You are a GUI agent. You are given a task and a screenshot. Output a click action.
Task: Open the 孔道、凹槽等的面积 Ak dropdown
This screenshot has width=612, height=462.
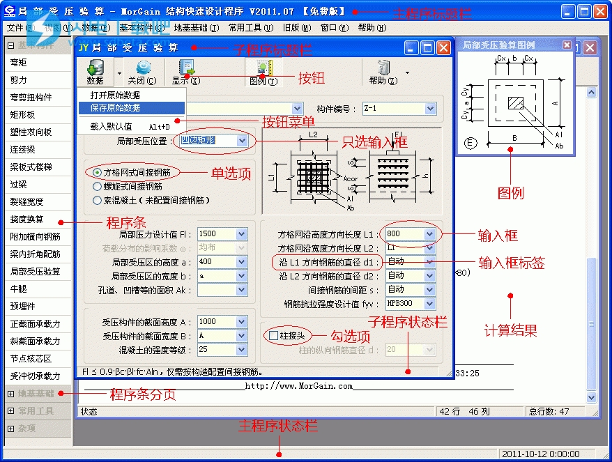(242, 290)
